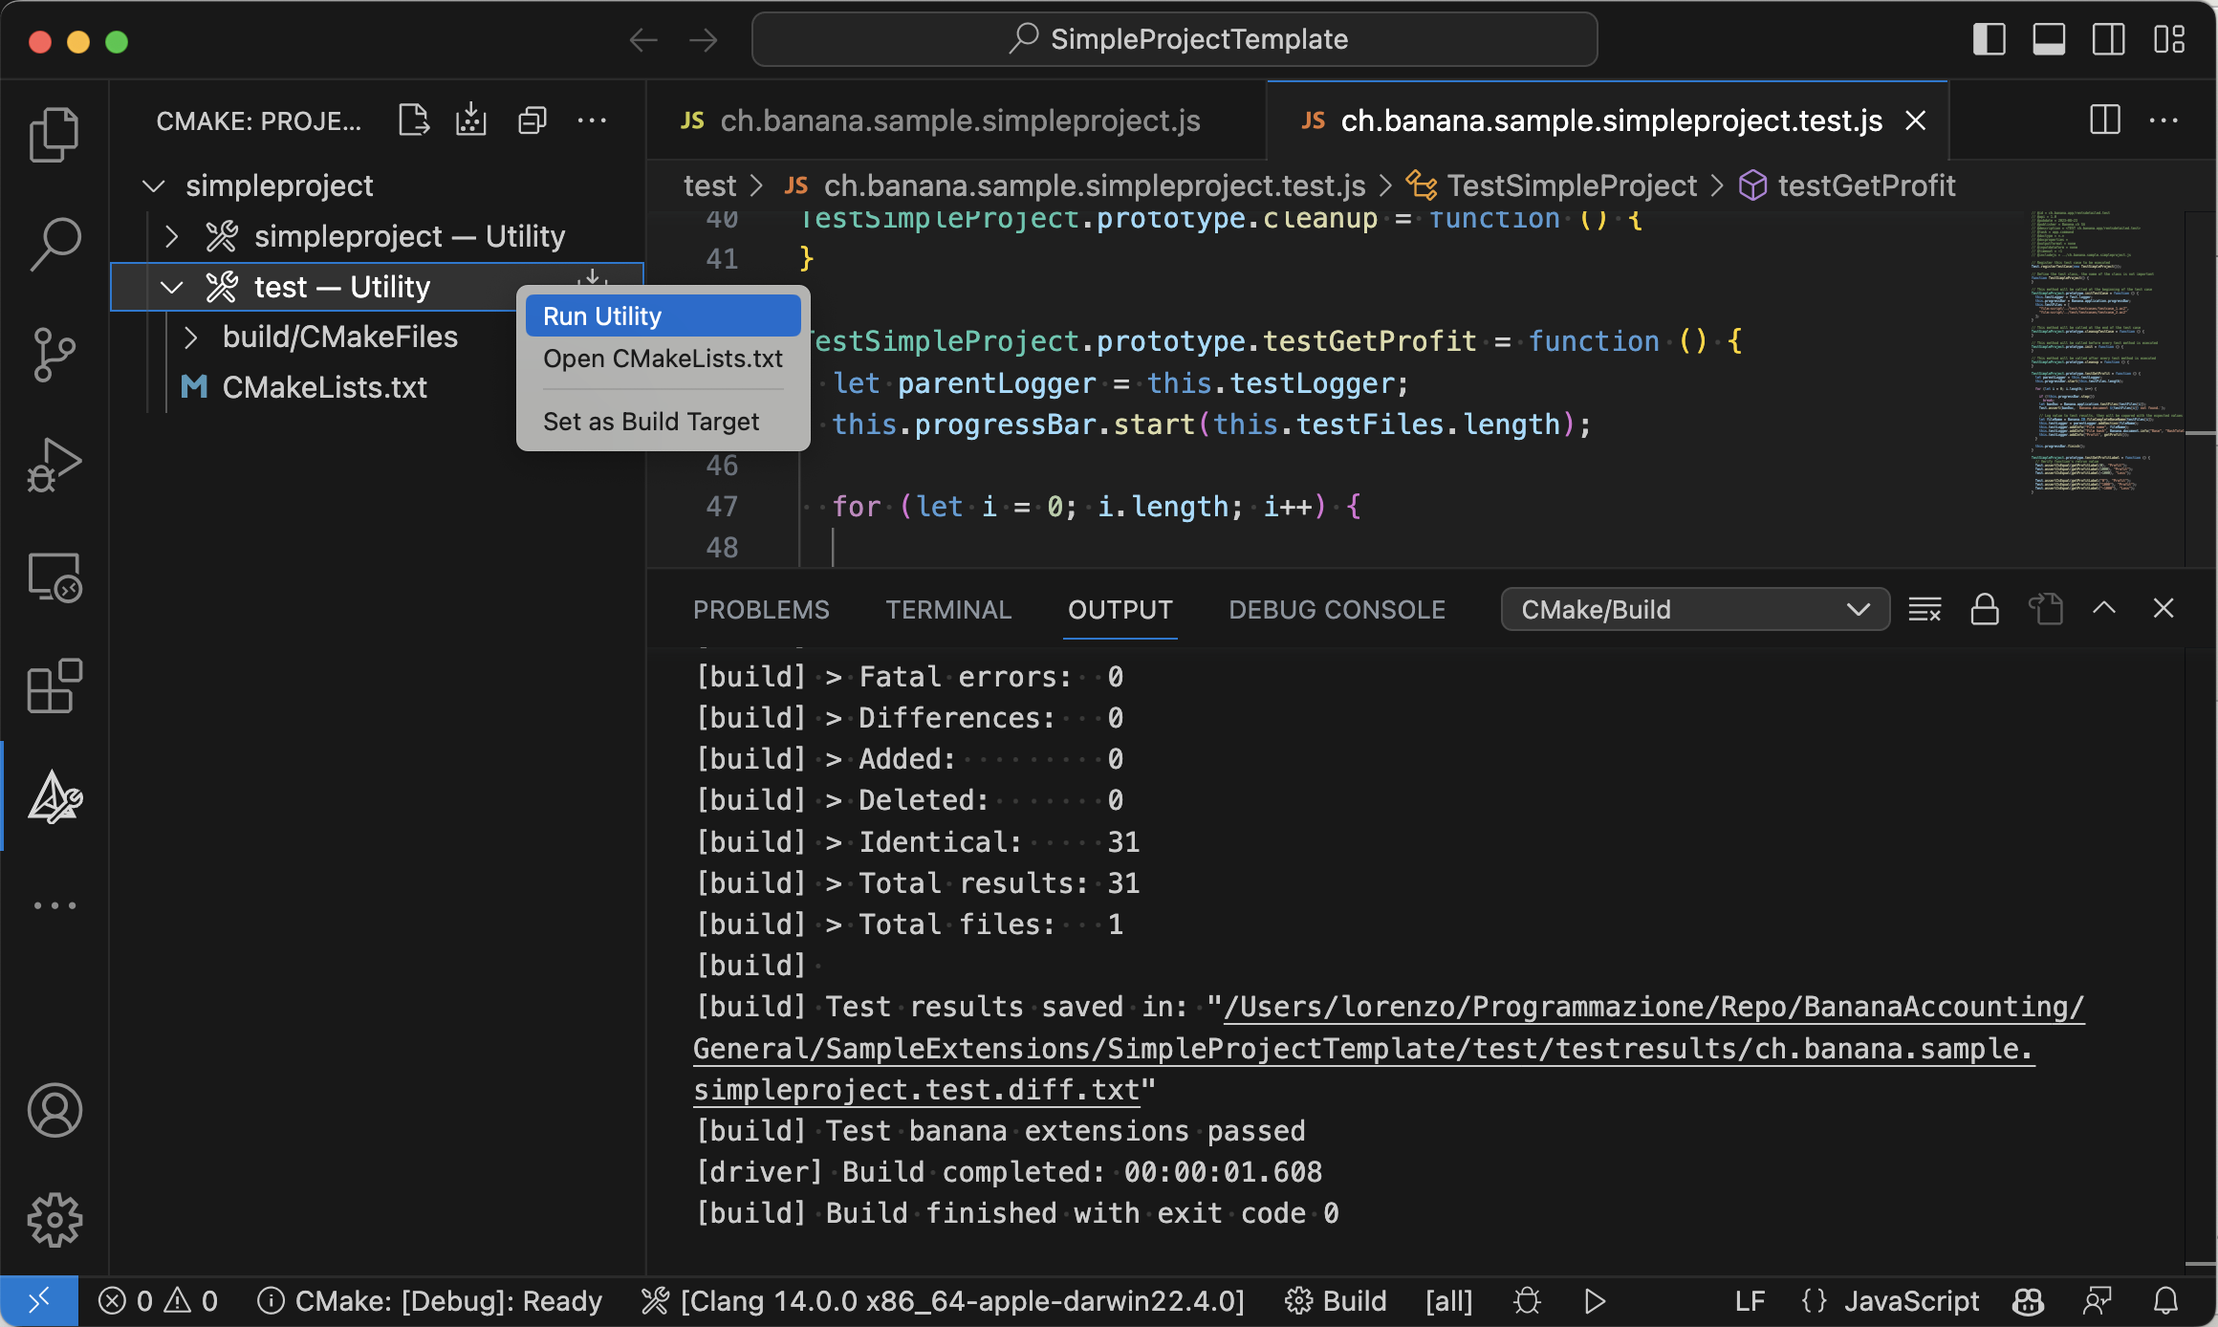Split the editor to the right
2218x1327 pixels.
2104,120
